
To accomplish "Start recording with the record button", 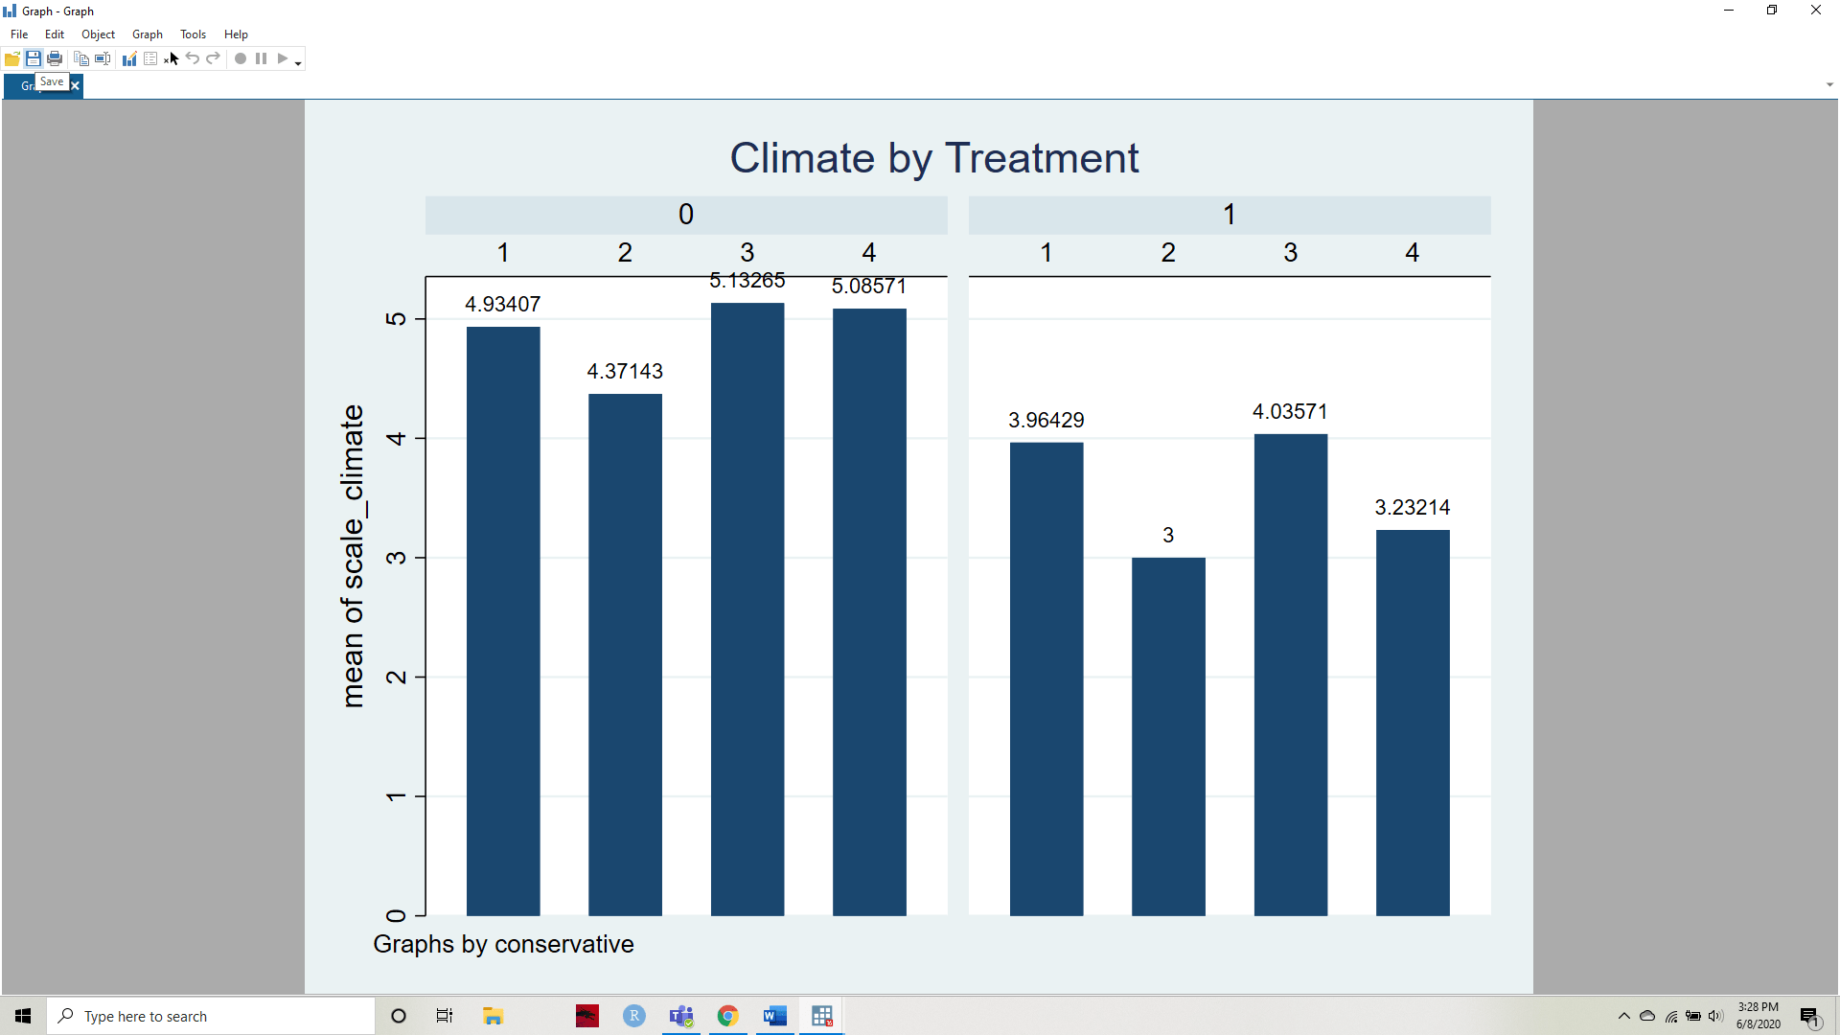I will (x=241, y=59).
